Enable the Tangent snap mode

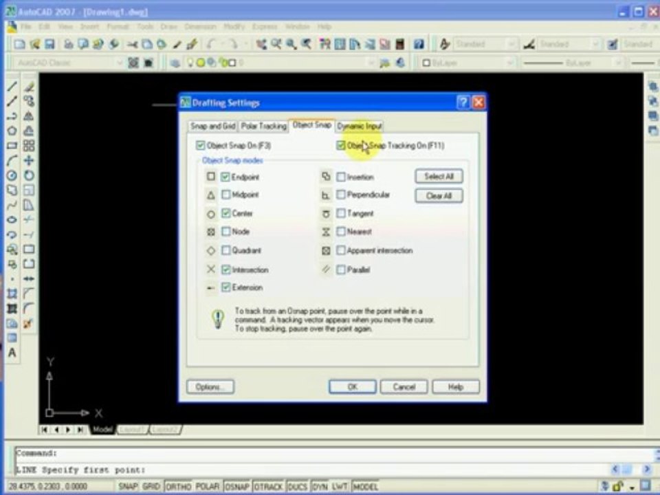point(341,213)
